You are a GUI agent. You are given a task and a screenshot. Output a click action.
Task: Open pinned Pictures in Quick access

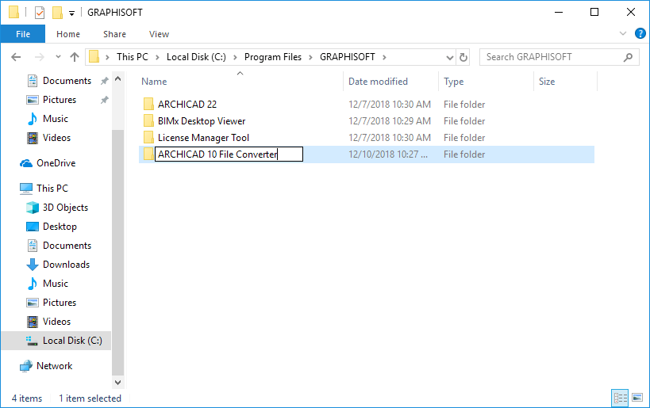[x=60, y=100]
